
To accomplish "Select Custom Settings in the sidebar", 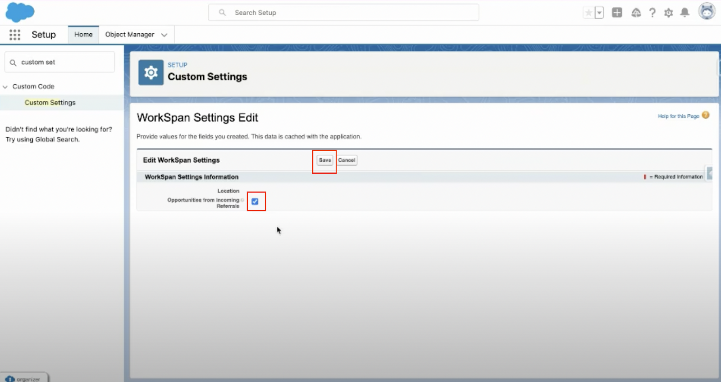I will pos(50,103).
